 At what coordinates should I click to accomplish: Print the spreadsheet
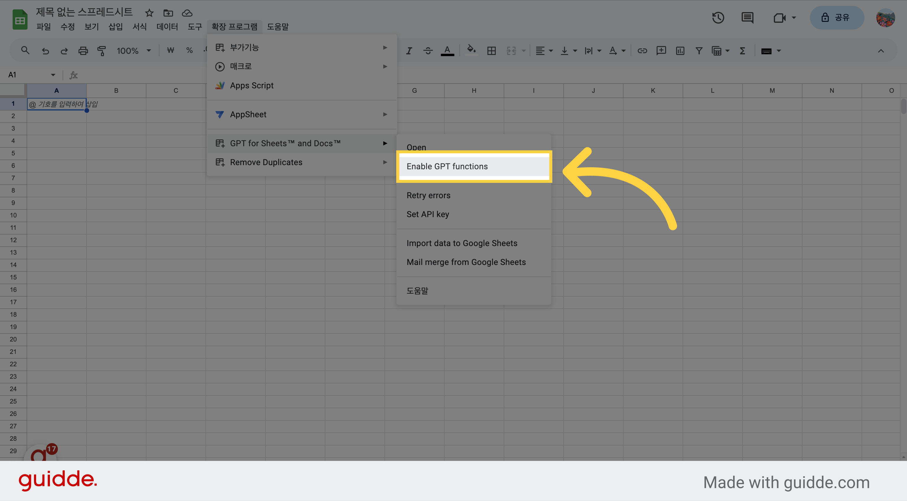(x=83, y=51)
